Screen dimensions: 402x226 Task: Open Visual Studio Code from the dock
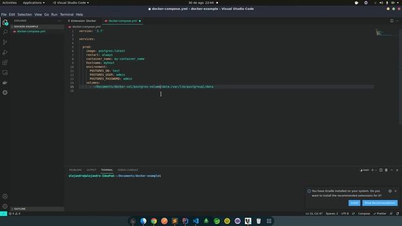pos(195,221)
